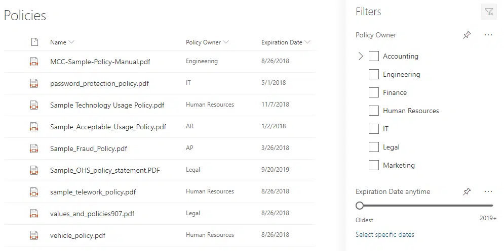Screen dimensions: 504x251
Task: Check the Engineering filter checkbox
Action: tap(373, 74)
